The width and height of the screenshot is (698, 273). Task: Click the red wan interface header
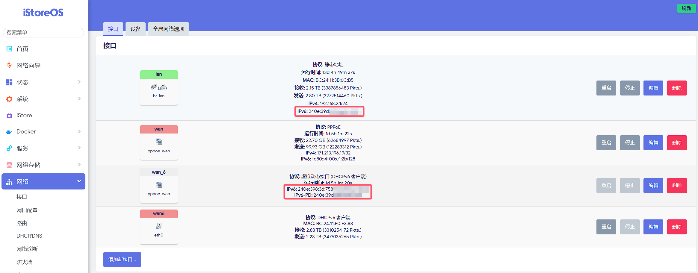coord(159,129)
